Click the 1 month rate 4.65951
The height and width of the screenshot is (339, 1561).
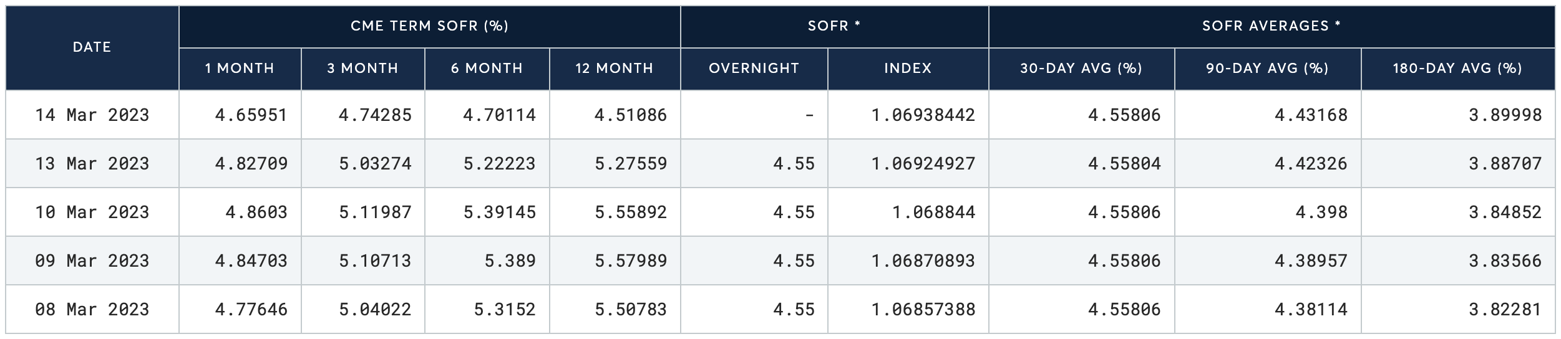point(251,115)
